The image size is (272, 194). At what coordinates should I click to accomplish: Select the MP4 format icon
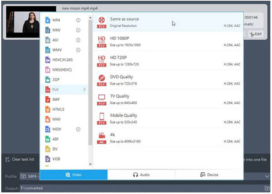(x=48, y=20)
